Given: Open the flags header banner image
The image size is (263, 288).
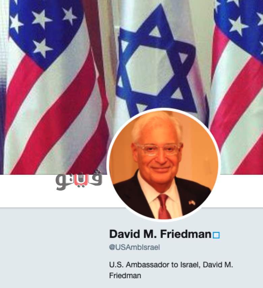Looking at the screenshot, I should coord(131,87).
